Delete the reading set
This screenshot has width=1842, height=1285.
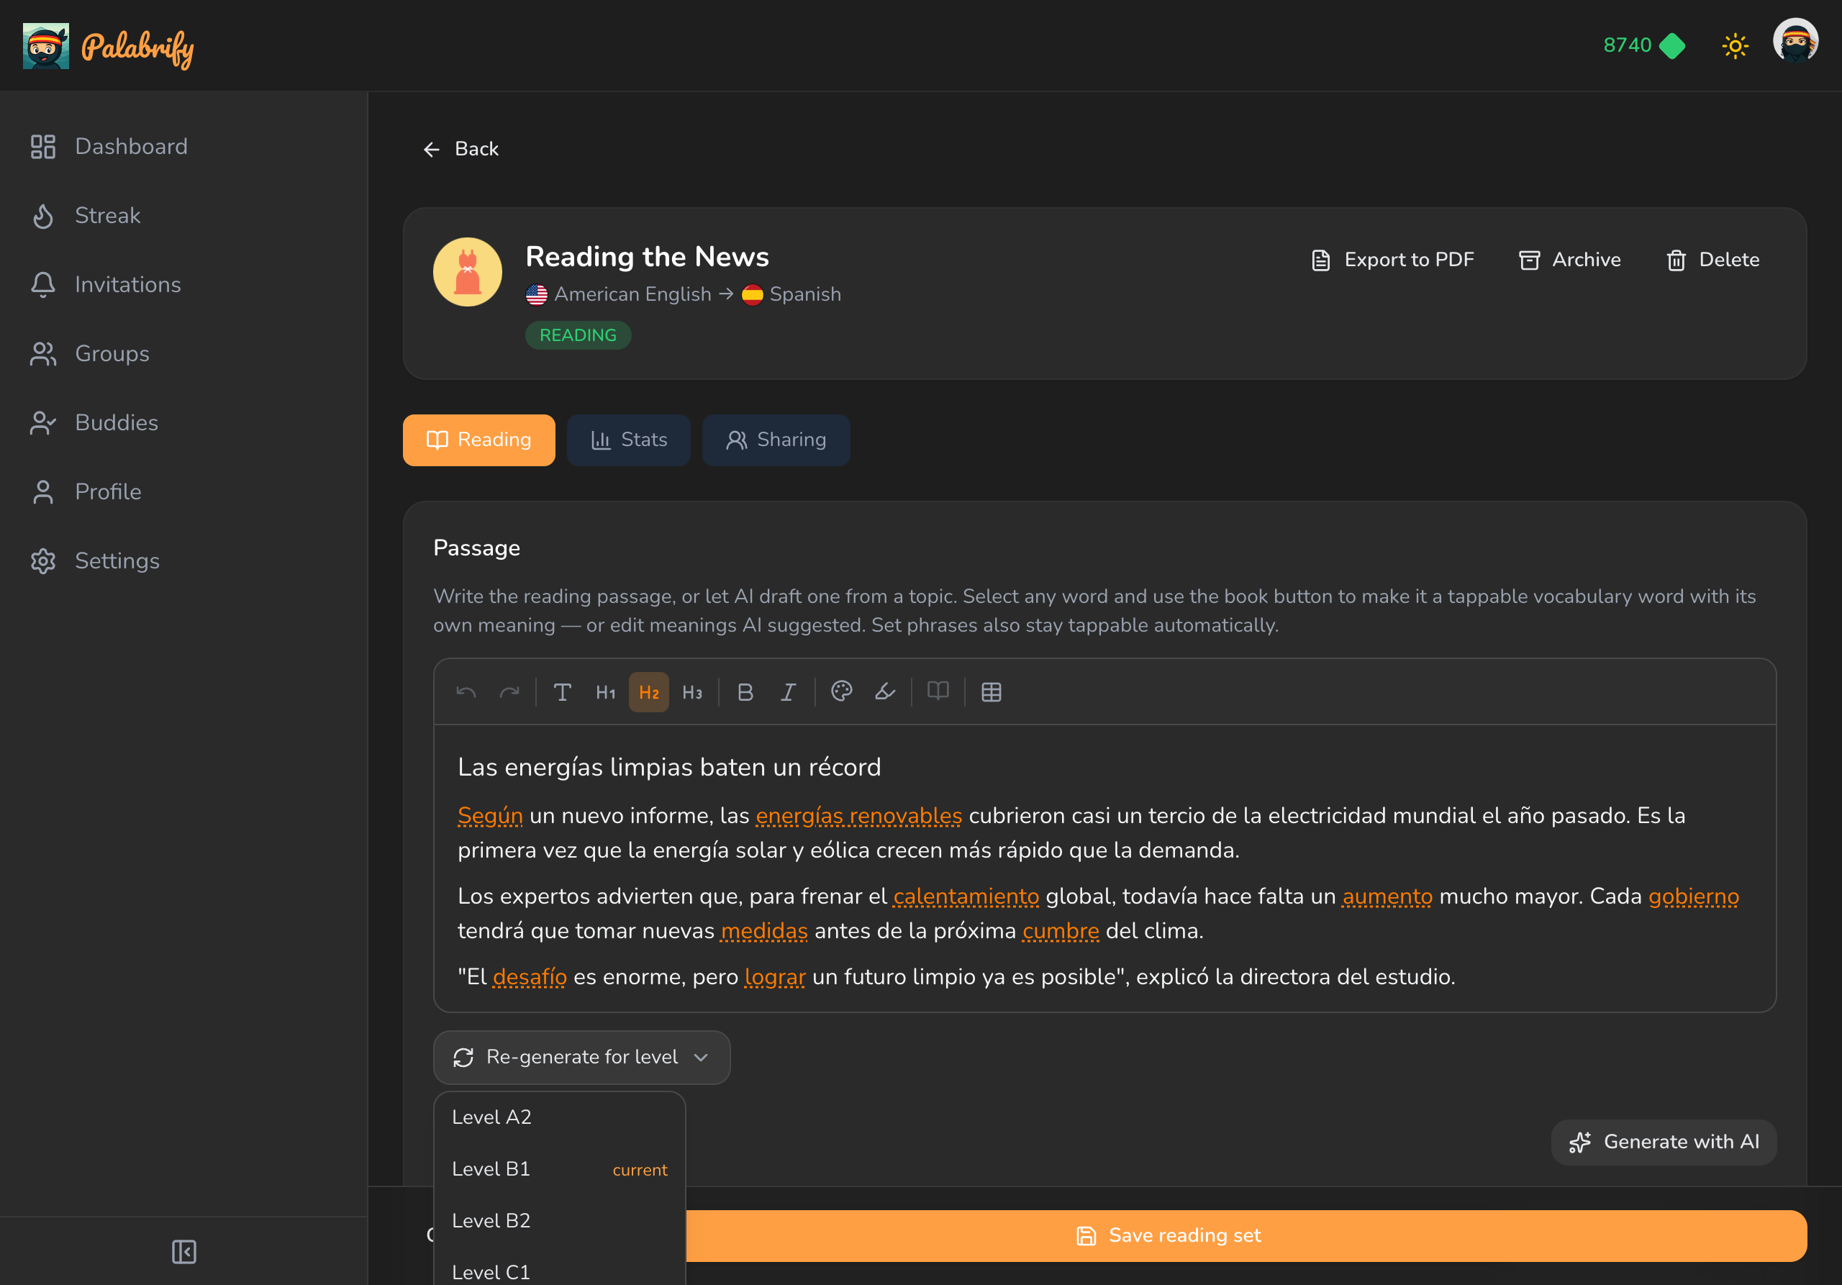[1712, 260]
